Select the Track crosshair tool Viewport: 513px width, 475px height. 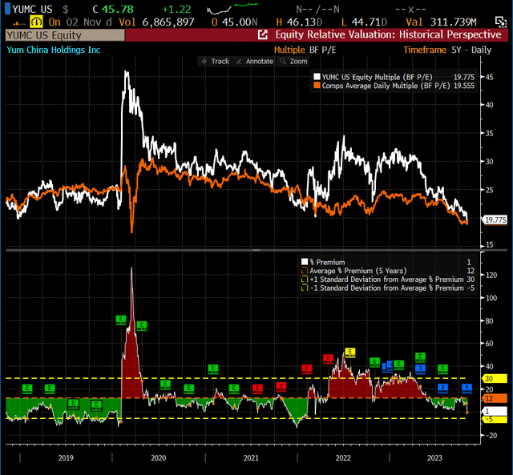[x=215, y=61]
